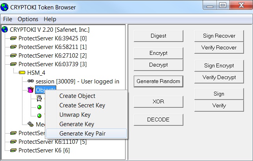The width and height of the screenshot is (253, 161).
Task: Click the ProtectServer K6 [6] slot icon
Action: point(13,150)
